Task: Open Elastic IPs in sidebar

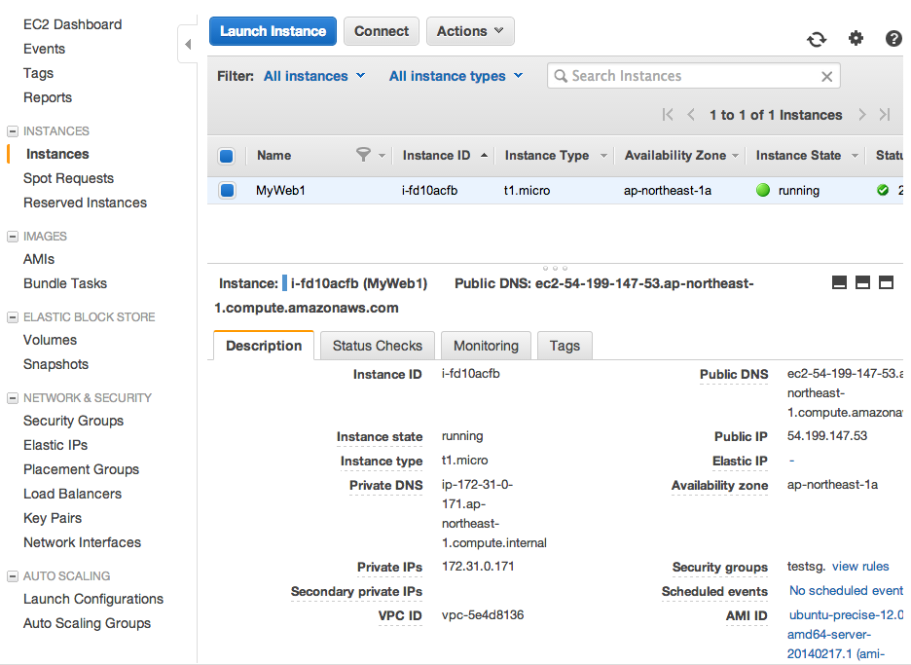Action: 55,445
